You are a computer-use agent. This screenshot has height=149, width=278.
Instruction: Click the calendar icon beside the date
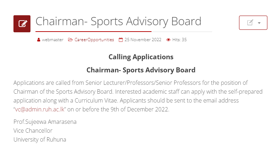click(x=121, y=40)
